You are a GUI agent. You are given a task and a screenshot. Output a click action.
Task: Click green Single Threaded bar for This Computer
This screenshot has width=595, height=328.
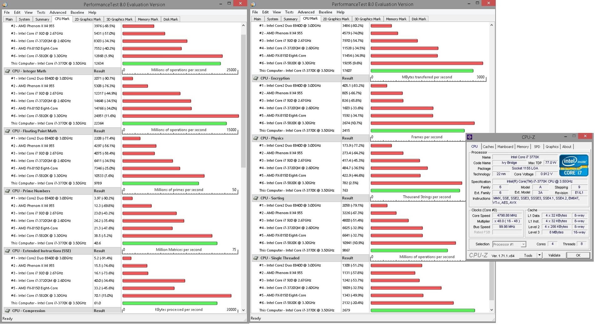coord(423,311)
